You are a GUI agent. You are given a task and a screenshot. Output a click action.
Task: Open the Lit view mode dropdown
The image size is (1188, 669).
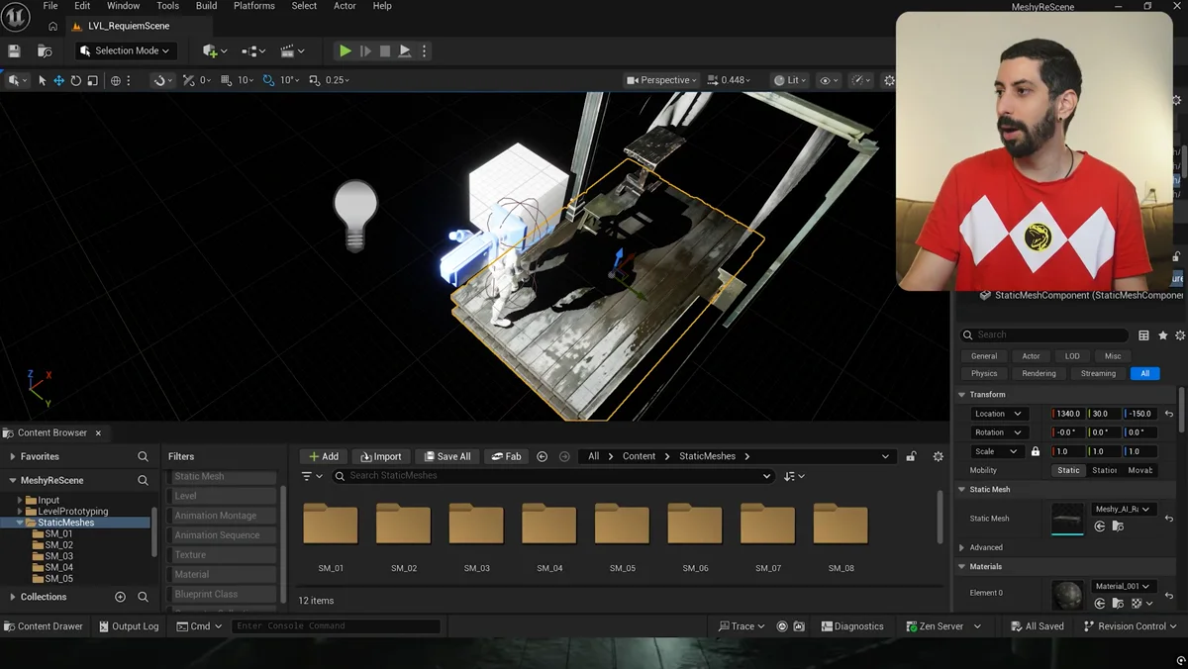789,80
